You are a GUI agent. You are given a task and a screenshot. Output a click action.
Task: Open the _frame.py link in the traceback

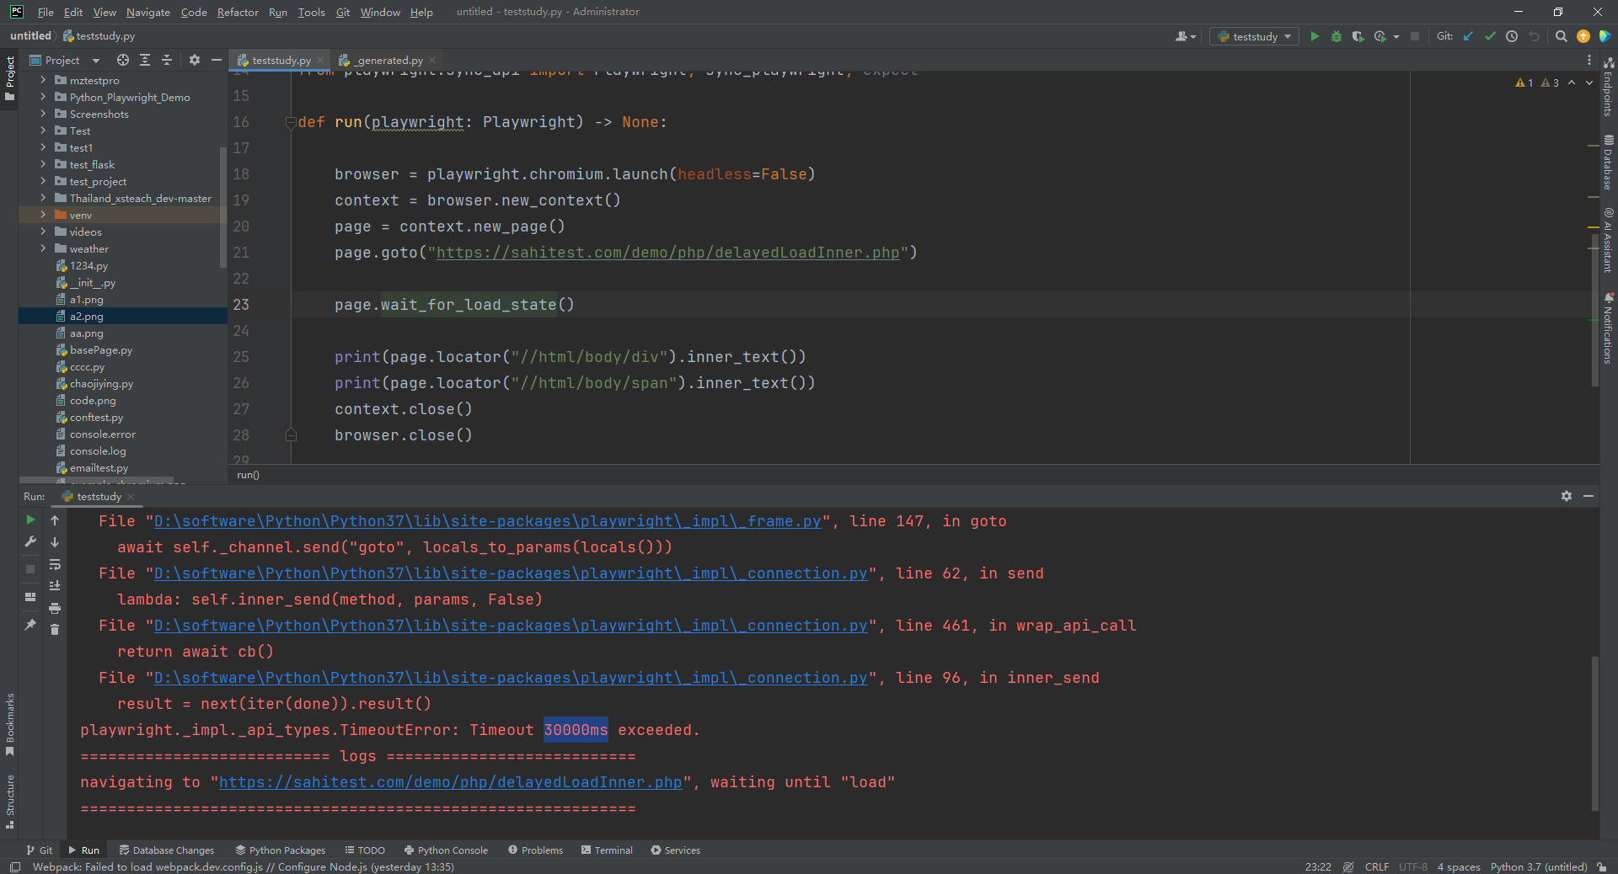[x=487, y=521]
